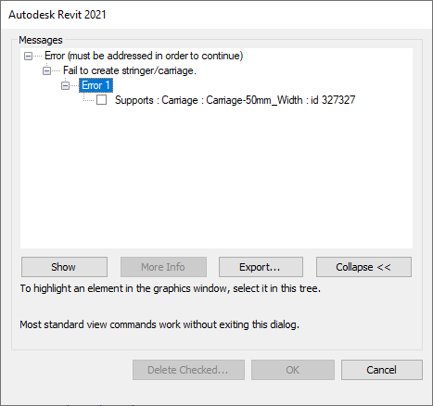Click the Collapse << button
The height and width of the screenshot is (406, 433).
coord(363,267)
